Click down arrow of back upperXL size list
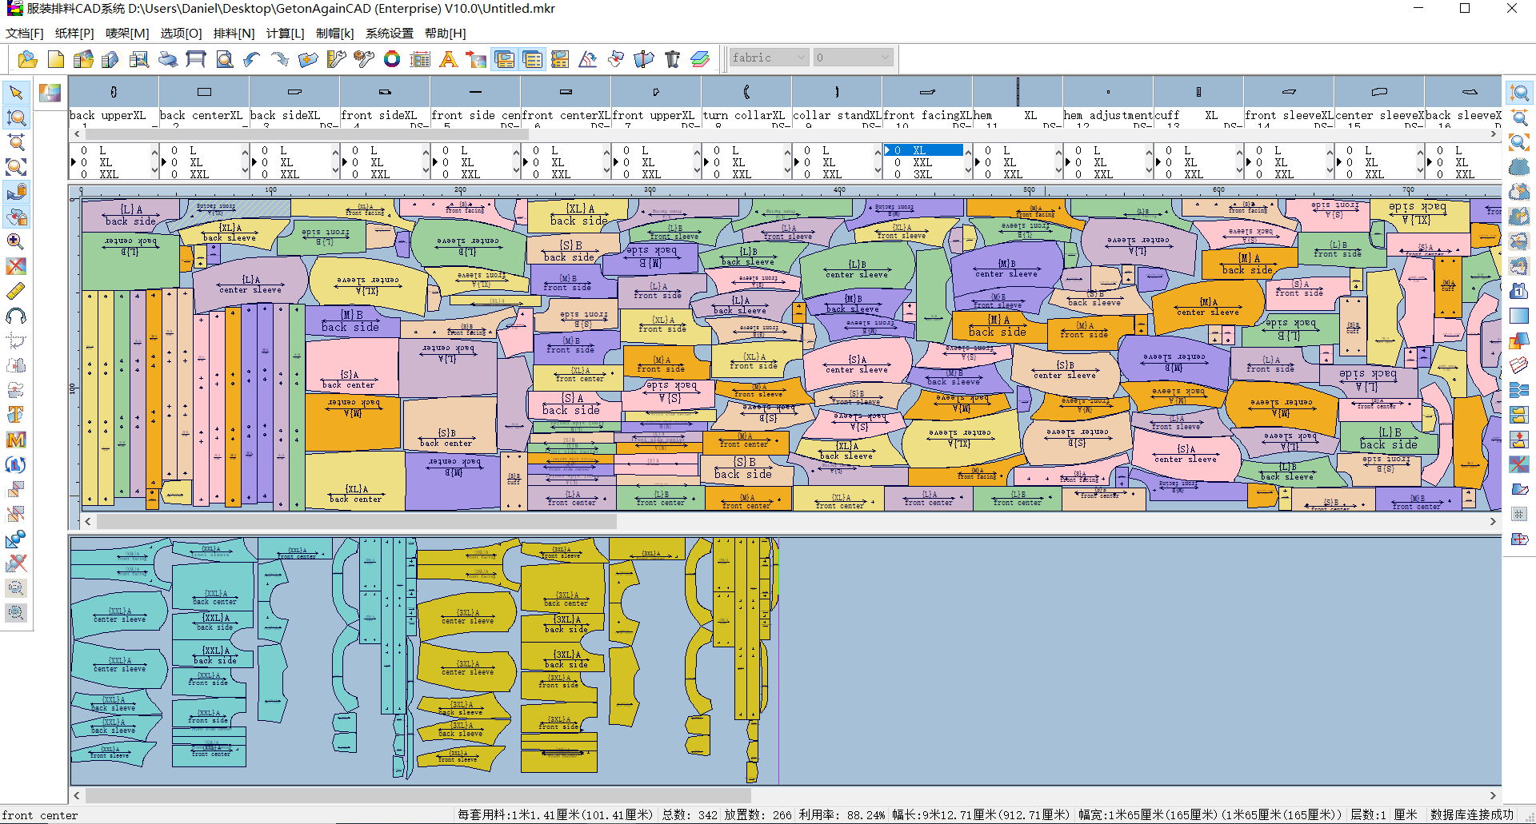The height and width of the screenshot is (824, 1536). (154, 170)
